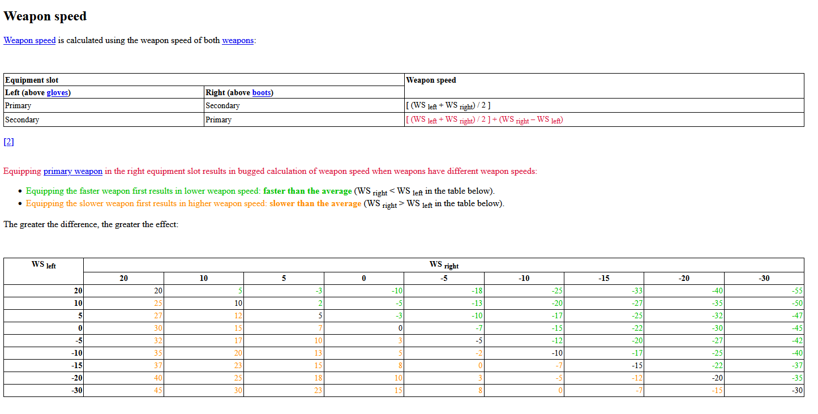
Task: Click the Primary cell under Left (above gloves)
Action: [x=104, y=105]
